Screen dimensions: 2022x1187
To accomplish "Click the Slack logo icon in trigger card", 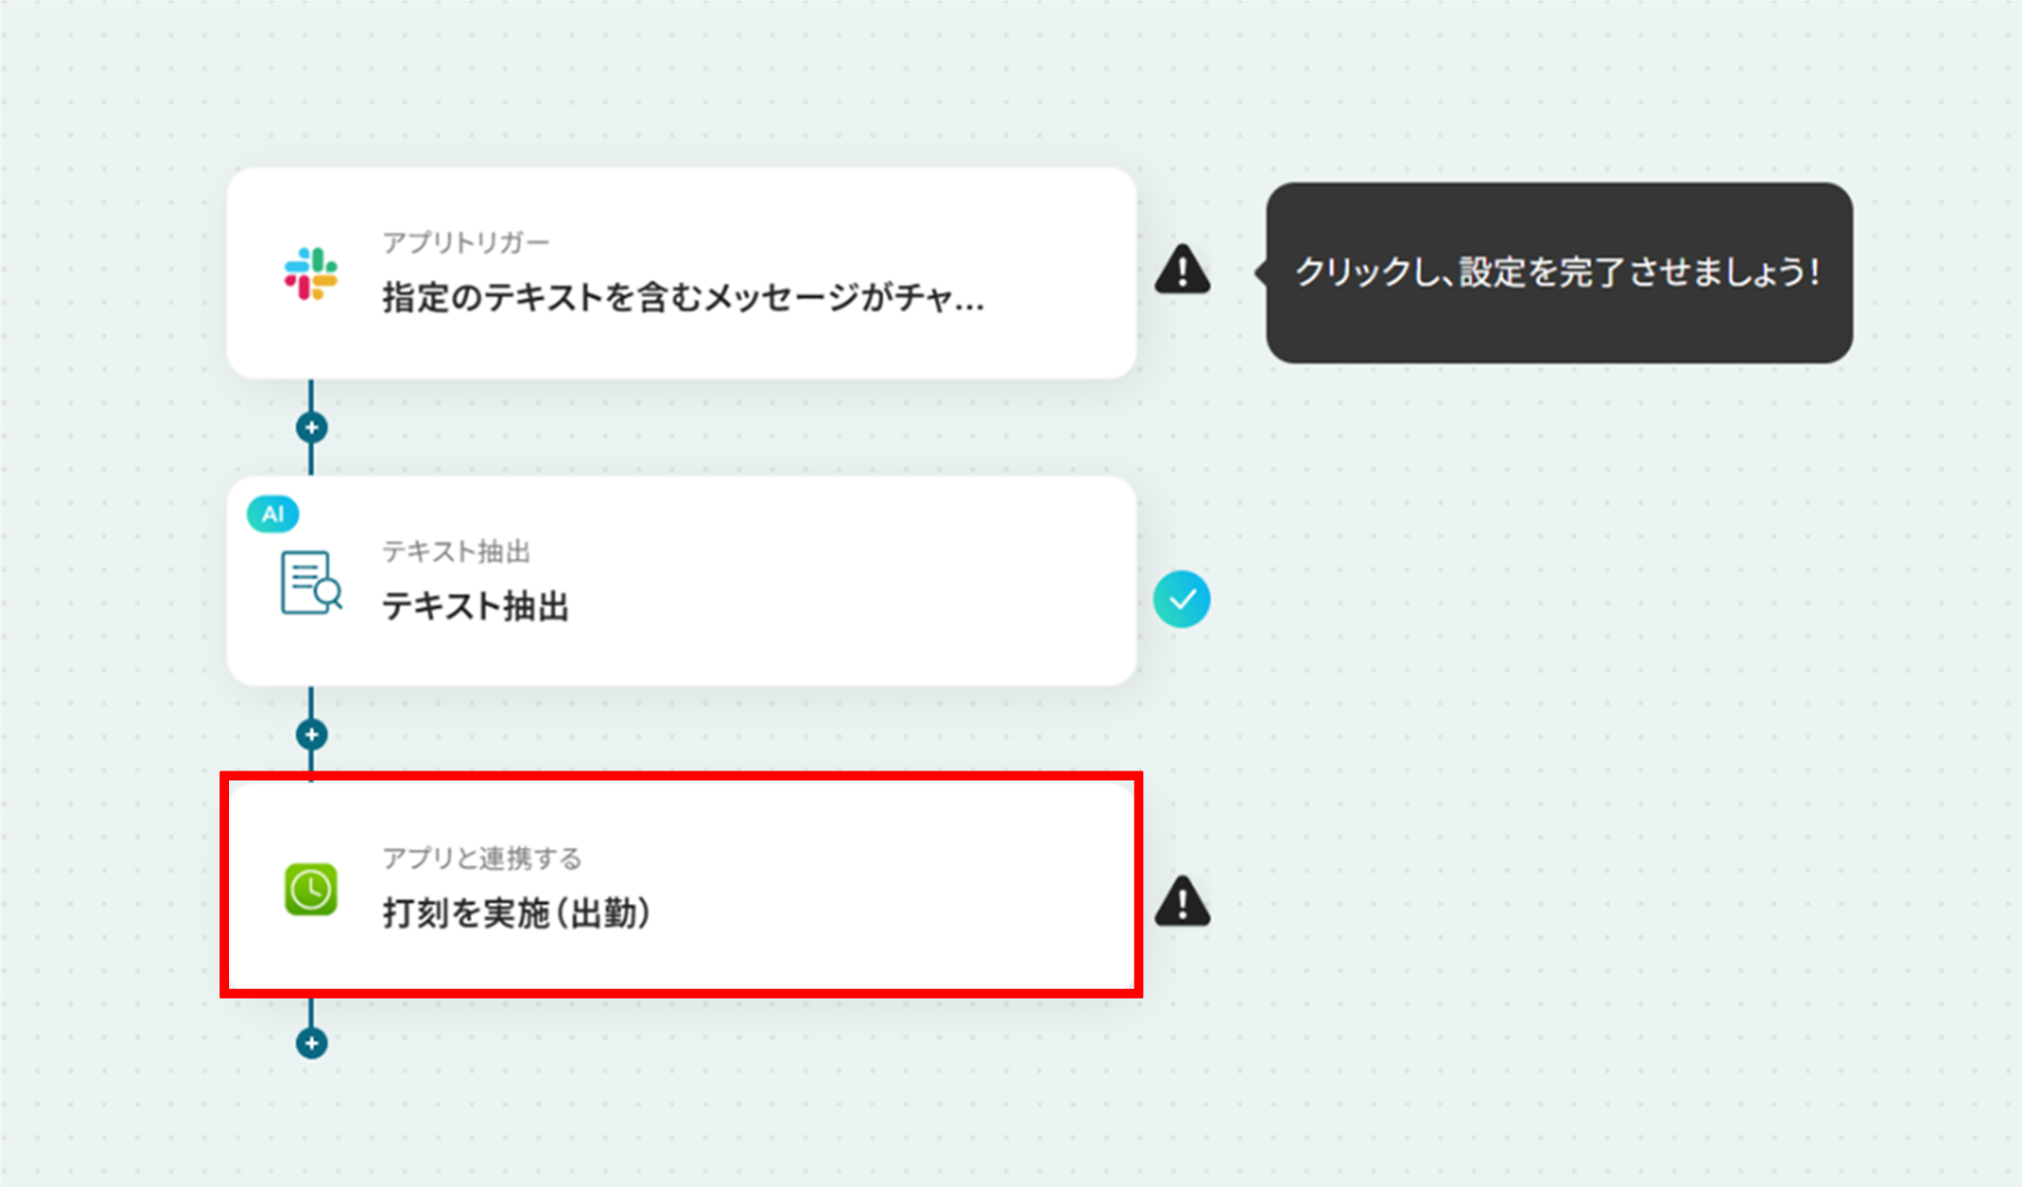I will pyautogui.click(x=311, y=273).
